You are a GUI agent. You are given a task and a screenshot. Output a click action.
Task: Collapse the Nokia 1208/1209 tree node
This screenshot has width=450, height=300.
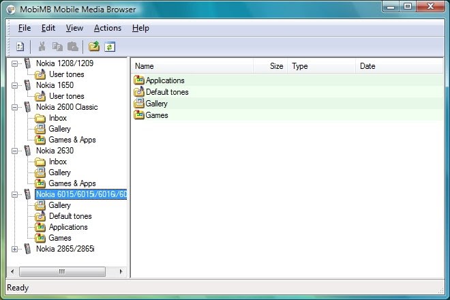[14, 63]
